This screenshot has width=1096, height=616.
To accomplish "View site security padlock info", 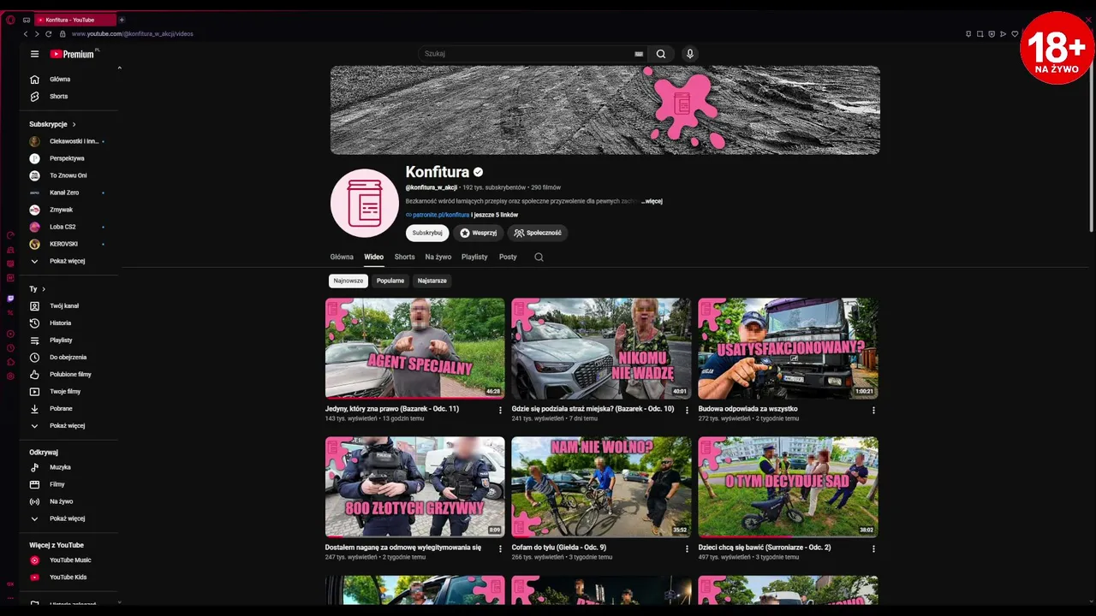I will [63, 34].
